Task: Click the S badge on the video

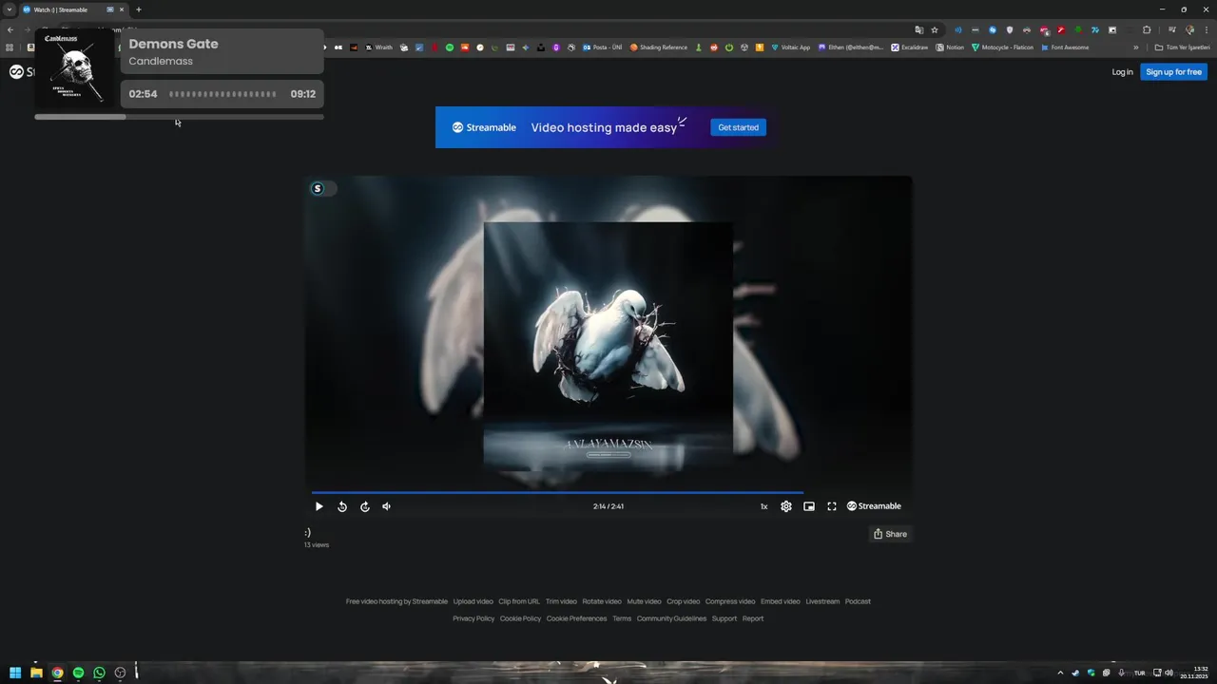Action: click(318, 188)
